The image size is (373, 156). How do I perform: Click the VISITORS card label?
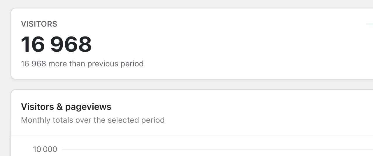[x=39, y=24]
